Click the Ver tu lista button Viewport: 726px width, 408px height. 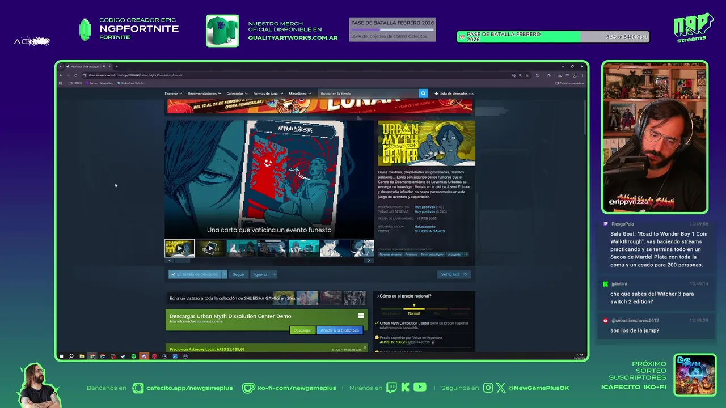coord(454,274)
